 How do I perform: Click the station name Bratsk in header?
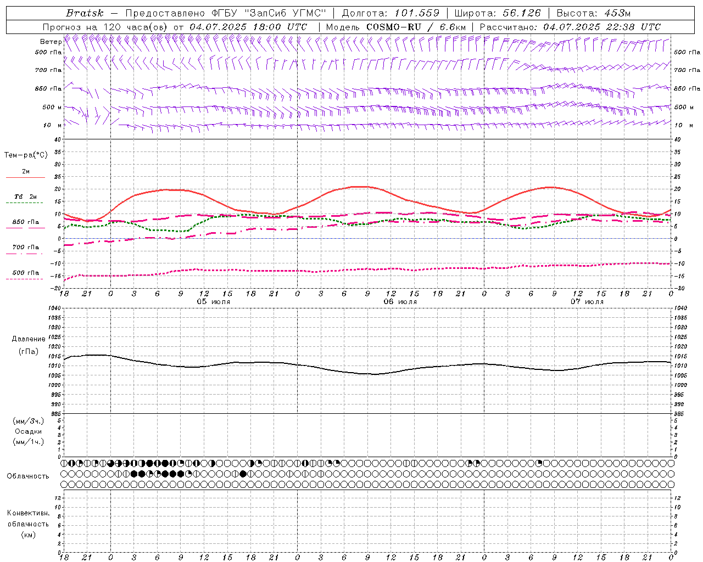84,13
